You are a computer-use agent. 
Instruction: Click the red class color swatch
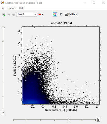coord(40,14)
